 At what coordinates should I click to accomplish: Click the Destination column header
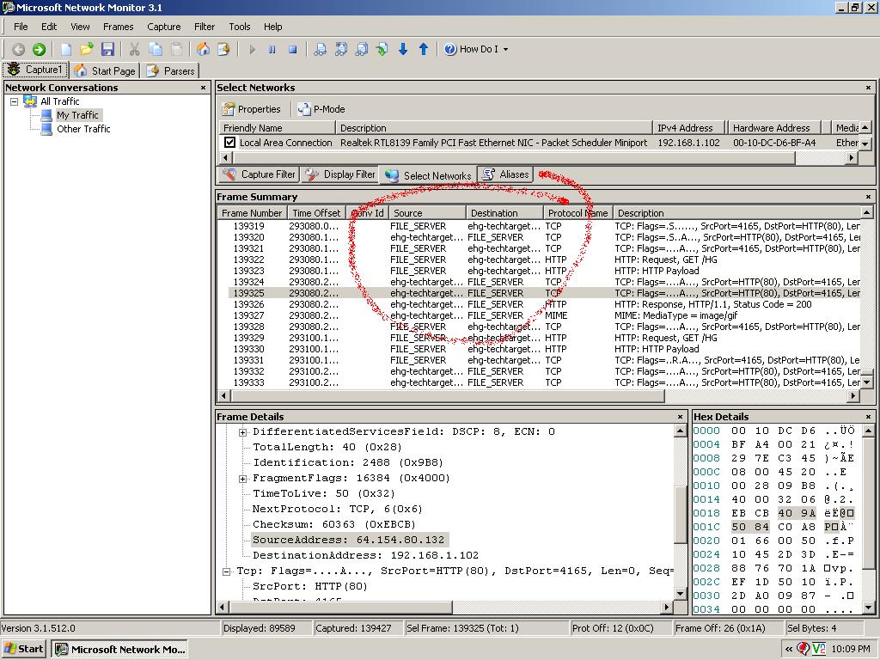click(504, 213)
